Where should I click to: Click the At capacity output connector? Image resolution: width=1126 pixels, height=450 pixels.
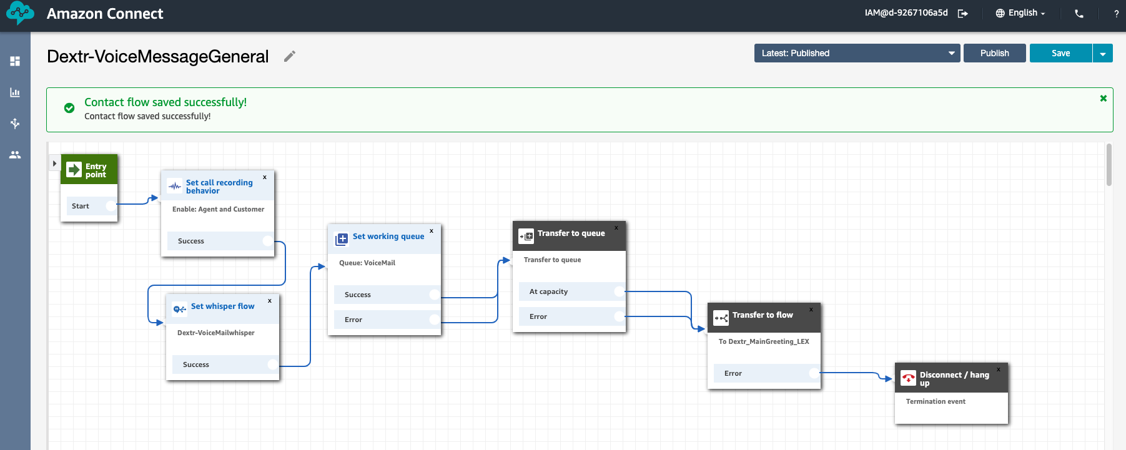pos(619,291)
